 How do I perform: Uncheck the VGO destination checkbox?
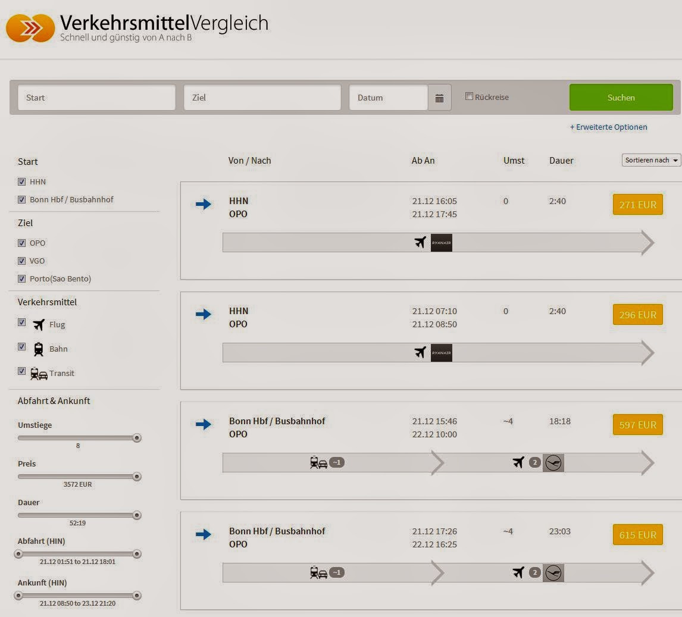[22, 261]
